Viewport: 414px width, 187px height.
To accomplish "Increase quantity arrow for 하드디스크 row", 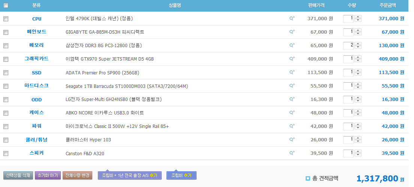I will tap(358, 84).
